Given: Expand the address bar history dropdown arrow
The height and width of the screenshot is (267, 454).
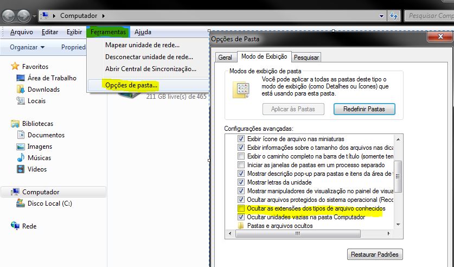Looking at the screenshot, I should point(382,16).
